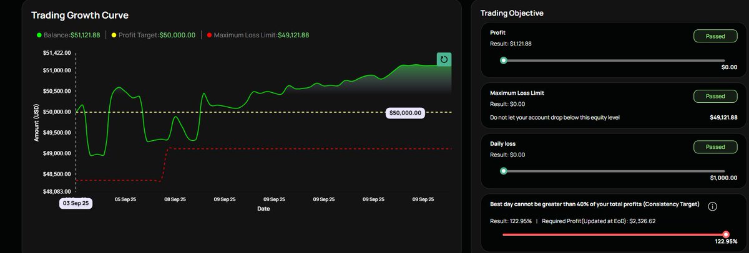Click the $49,500.00 y-axis label
Image resolution: width=749 pixels, height=253 pixels.
(x=57, y=133)
